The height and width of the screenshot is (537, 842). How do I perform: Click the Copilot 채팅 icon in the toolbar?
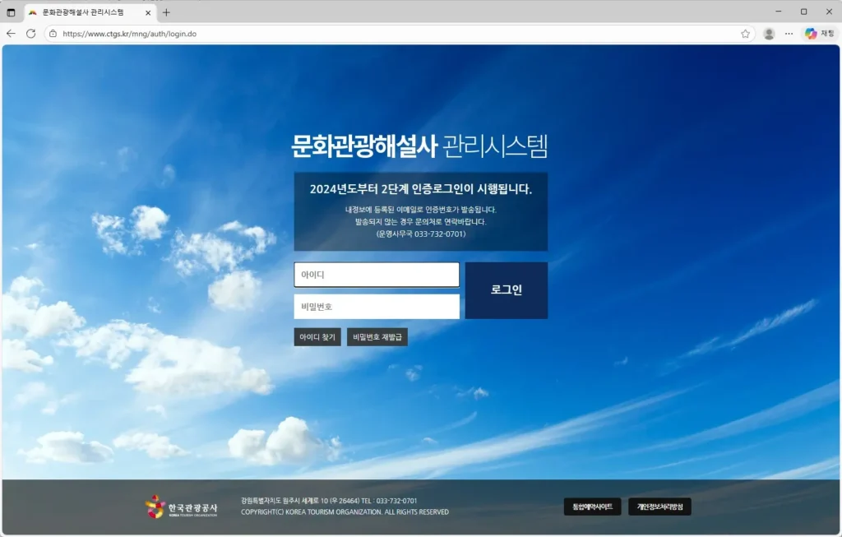[x=810, y=35]
